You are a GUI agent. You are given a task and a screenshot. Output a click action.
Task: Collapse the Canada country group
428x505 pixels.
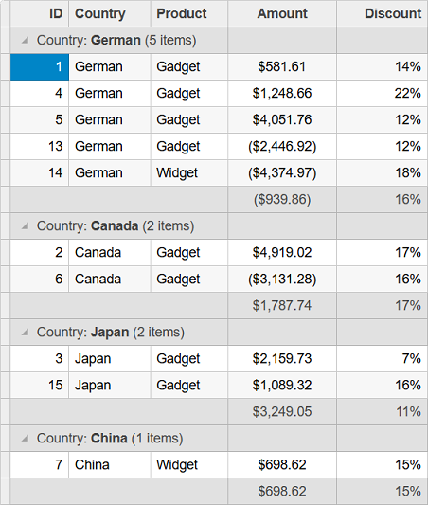click(x=25, y=226)
